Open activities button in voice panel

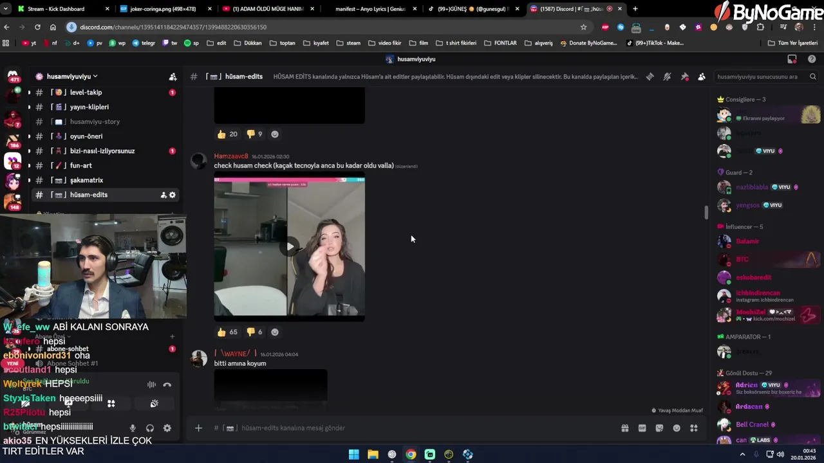tap(111, 404)
